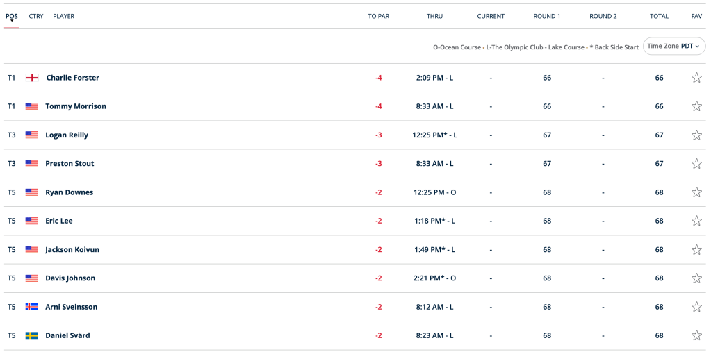
Task: Select the TOTAL column header
Action: point(659,16)
